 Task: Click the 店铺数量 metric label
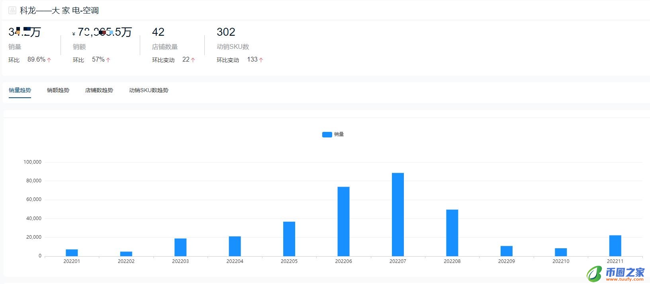165,47
